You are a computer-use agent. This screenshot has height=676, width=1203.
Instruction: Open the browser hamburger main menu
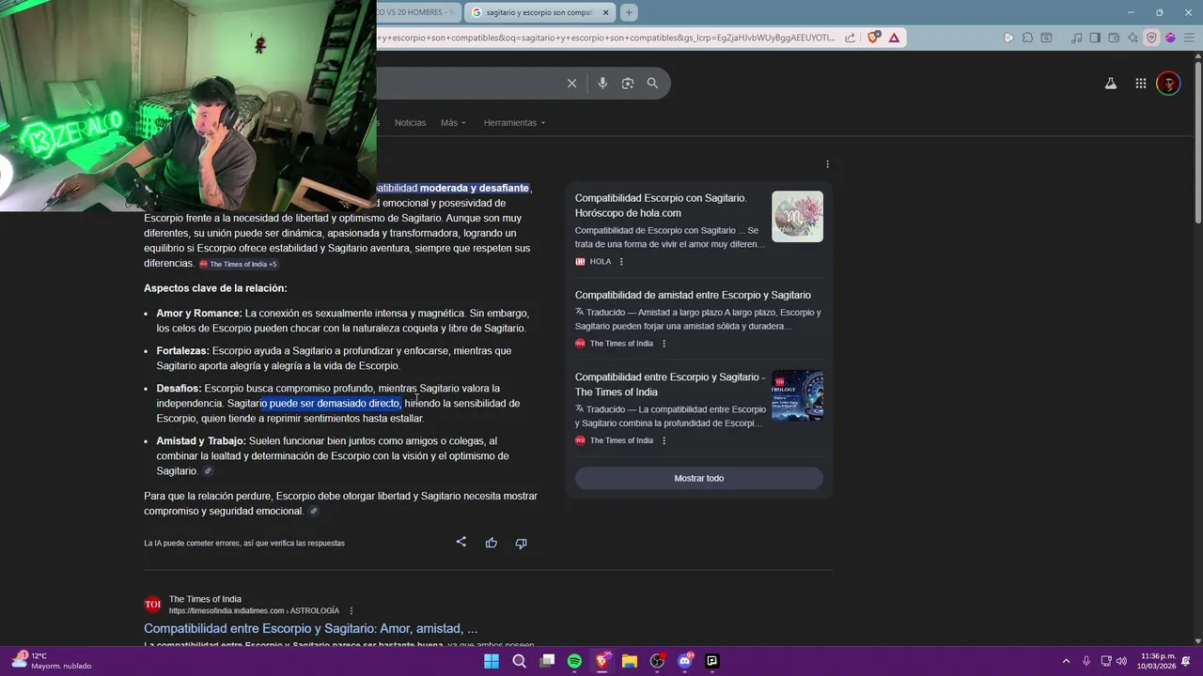[x=1189, y=38]
